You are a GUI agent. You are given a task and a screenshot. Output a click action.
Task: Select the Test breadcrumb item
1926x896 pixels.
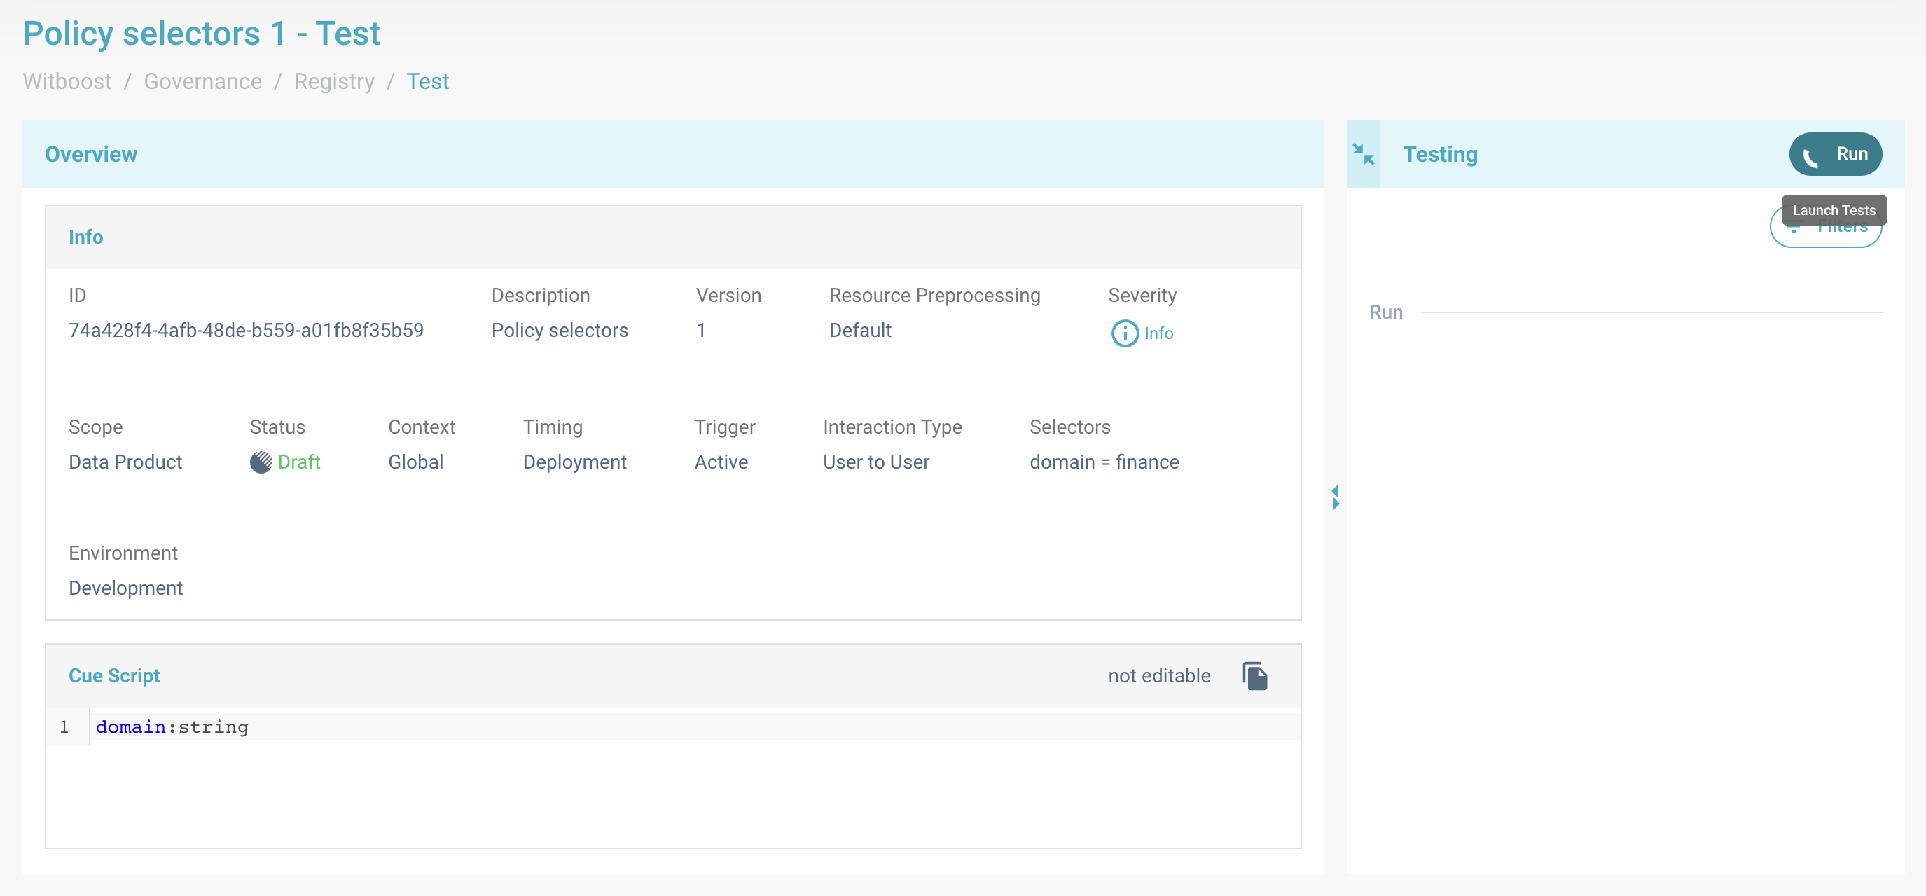pos(427,81)
